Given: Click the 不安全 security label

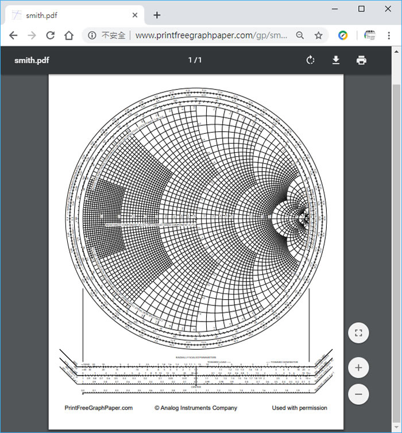Looking at the screenshot, I should coord(113,36).
